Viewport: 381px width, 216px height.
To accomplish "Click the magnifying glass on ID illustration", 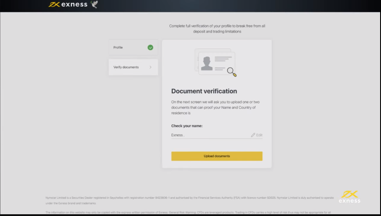I will tap(232, 72).
